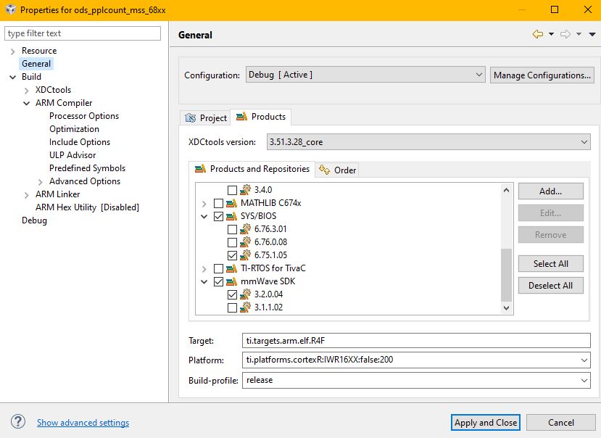
Task: Click the mmWave SDK product icon
Action: coord(231,281)
